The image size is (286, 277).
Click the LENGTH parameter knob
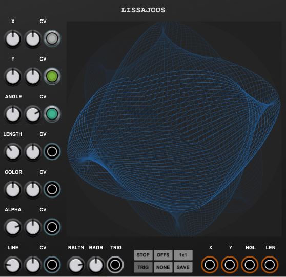click(x=13, y=152)
